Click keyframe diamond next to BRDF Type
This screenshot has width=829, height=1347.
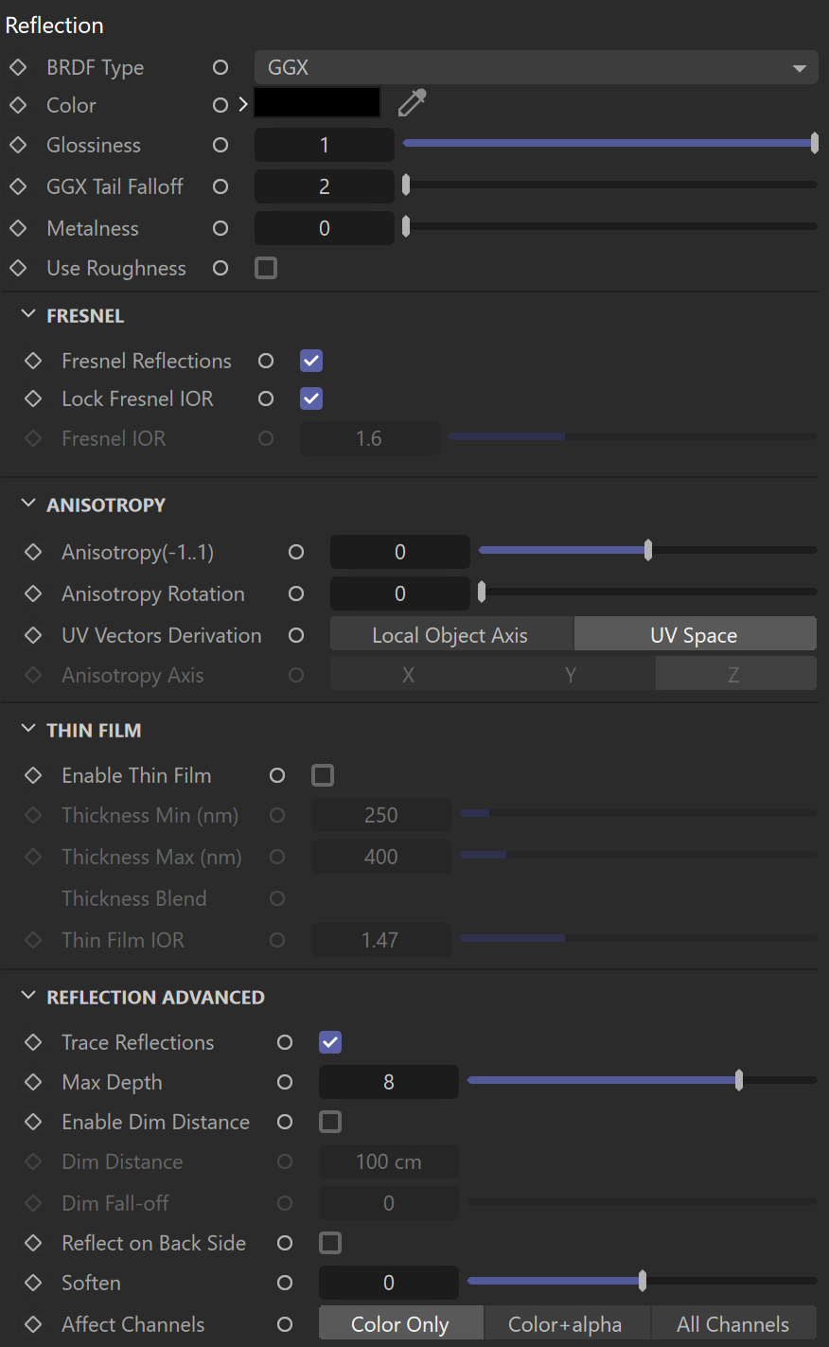18,67
